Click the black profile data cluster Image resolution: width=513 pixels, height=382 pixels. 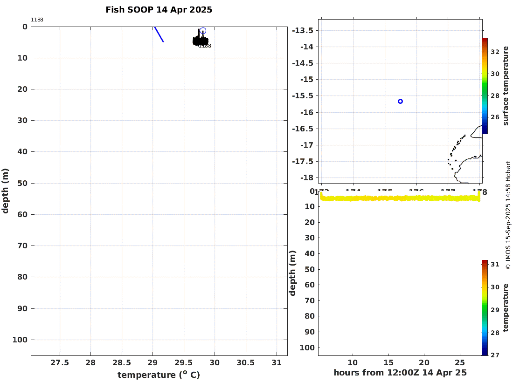(200, 40)
